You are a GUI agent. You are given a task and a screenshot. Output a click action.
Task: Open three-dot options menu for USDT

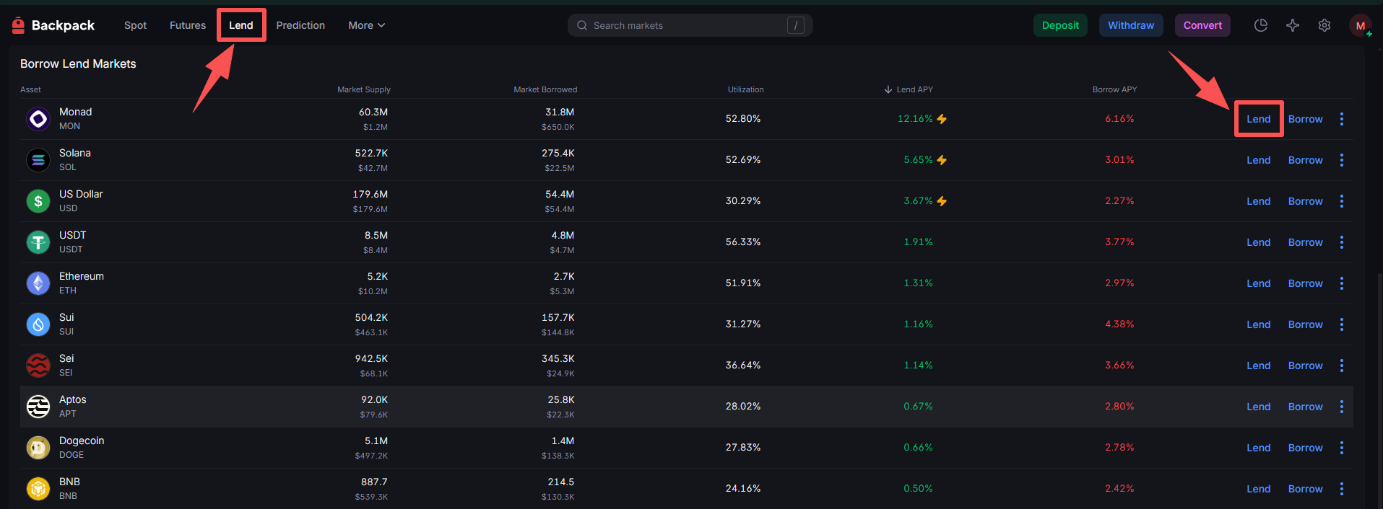pos(1341,242)
